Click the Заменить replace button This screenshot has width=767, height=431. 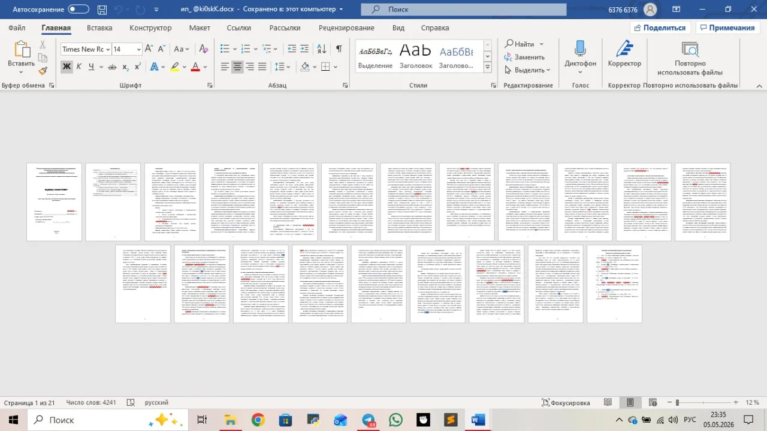[524, 57]
